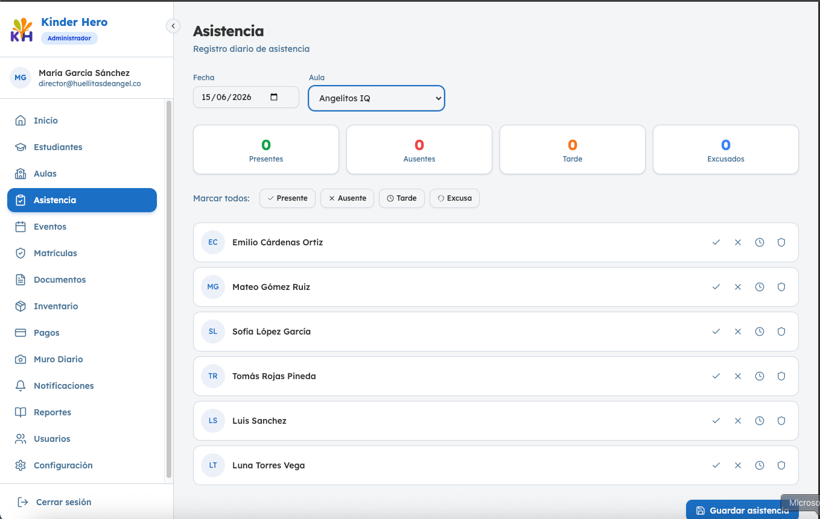This screenshot has height=519, width=820.
Task: Mark Tomás Rojas Pineda excused with shield icon
Action: [x=781, y=376]
